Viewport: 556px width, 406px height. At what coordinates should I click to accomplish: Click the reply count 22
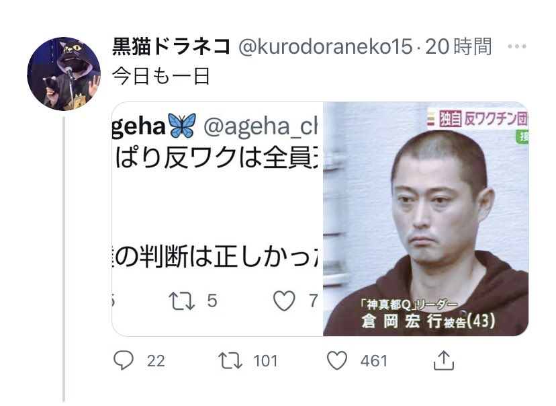[x=156, y=361]
